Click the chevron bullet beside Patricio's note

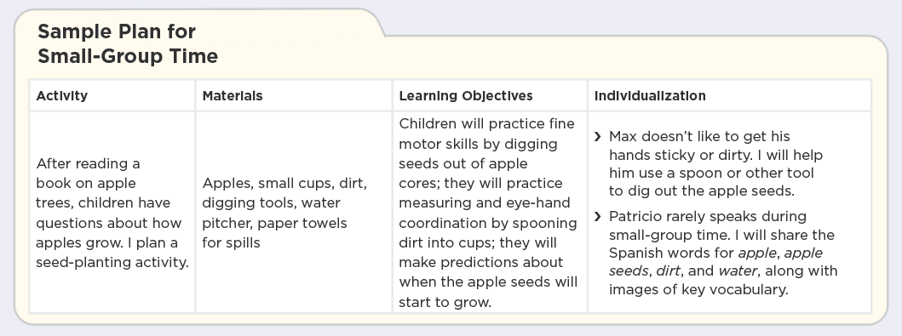click(x=598, y=217)
